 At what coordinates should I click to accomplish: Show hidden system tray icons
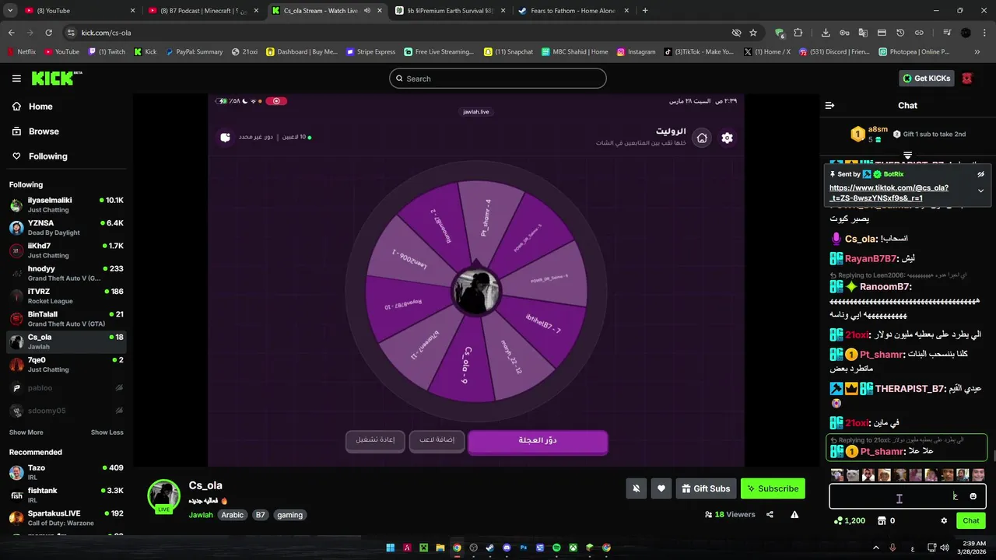(876, 548)
